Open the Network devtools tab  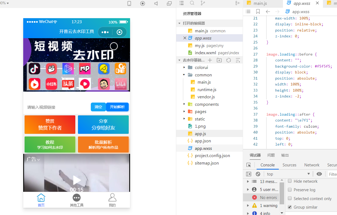coord(312,165)
